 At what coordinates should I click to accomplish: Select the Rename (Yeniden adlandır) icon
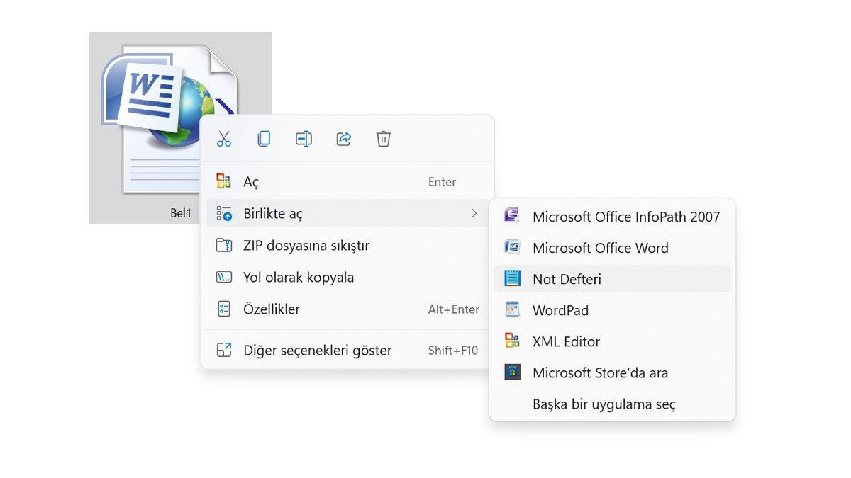[304, 139]
